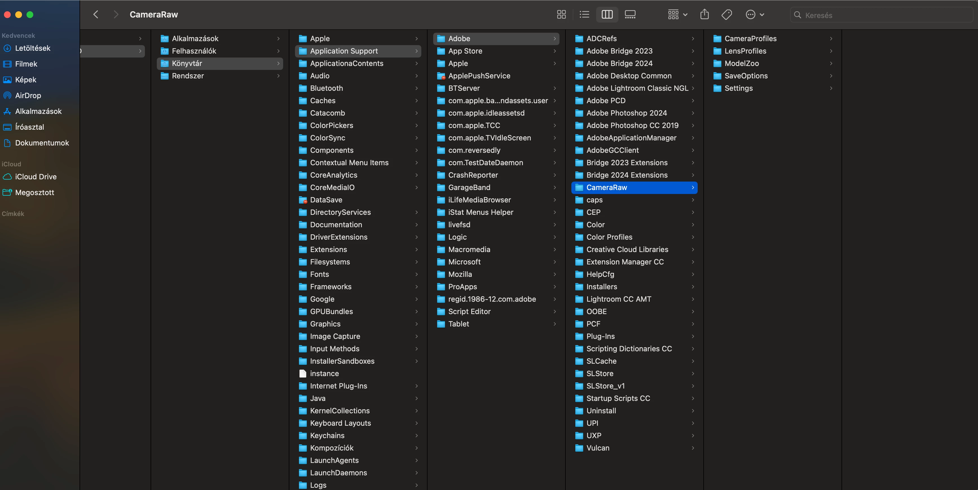The height and width of the screenshot is (490, 978).
Task: Open AirDrop in the sidebar
Action: pos(28,96)
